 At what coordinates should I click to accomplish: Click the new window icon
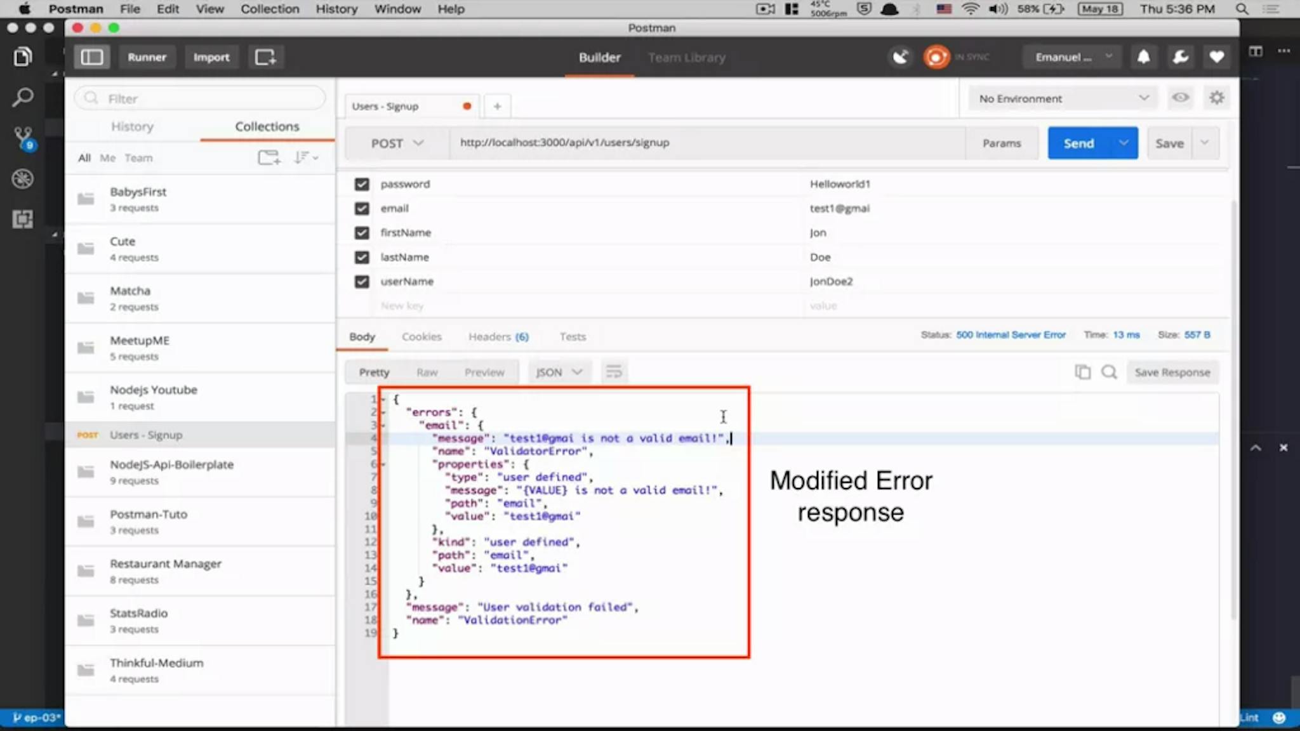265,57
